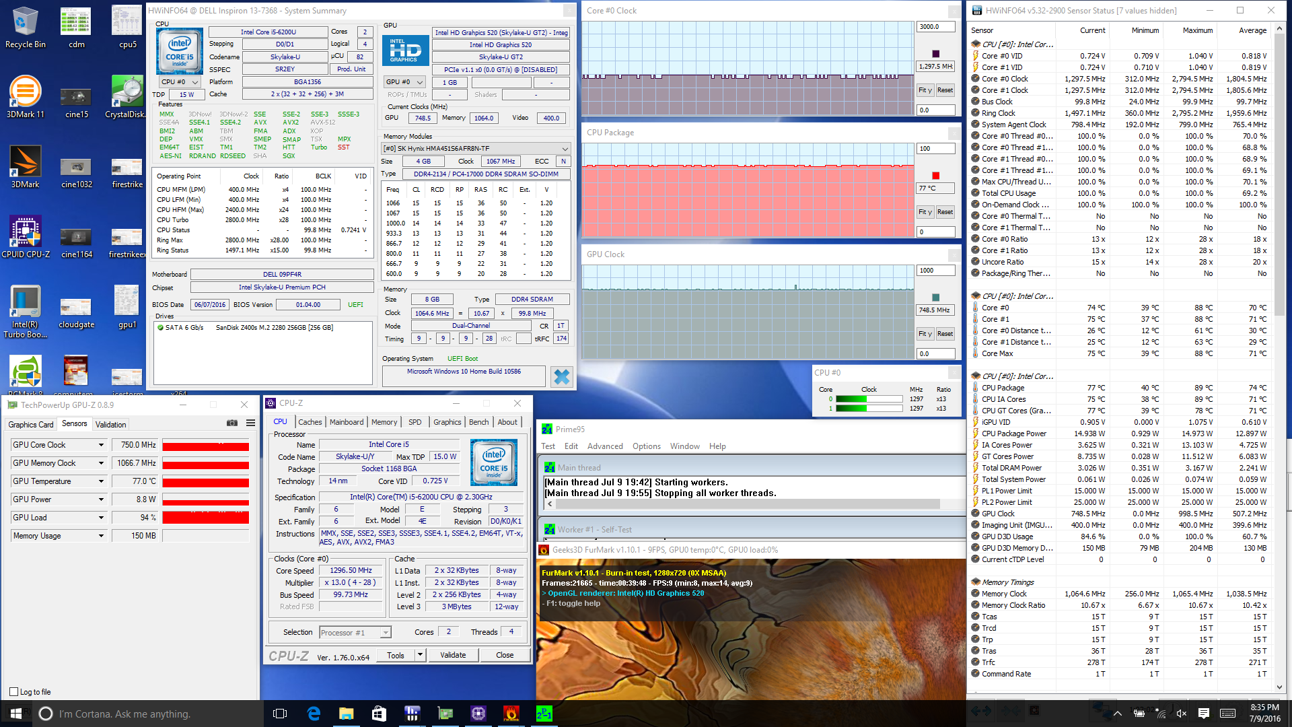Open Prime95 Options menu

pyautogui.click(x=646, y=446)
